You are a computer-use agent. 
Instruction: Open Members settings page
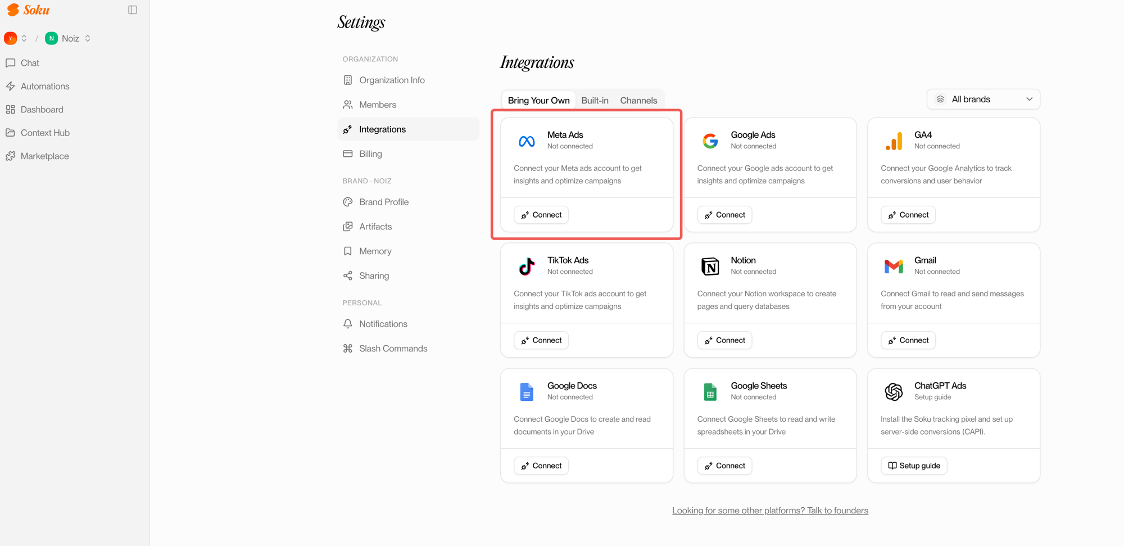(408, 105)
